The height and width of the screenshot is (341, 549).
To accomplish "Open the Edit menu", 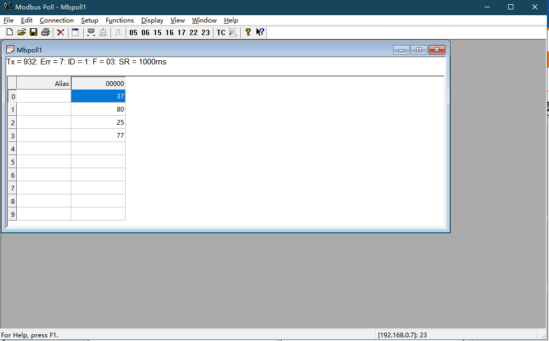I will point(27,20).
